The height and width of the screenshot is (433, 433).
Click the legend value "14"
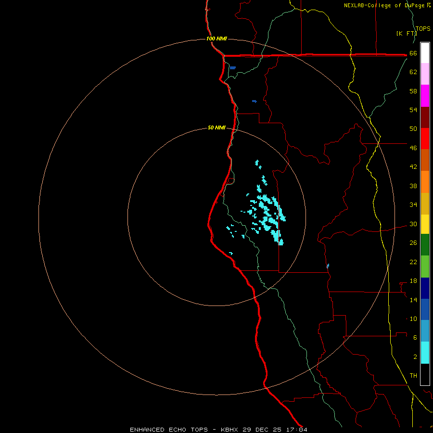[413, 300]
